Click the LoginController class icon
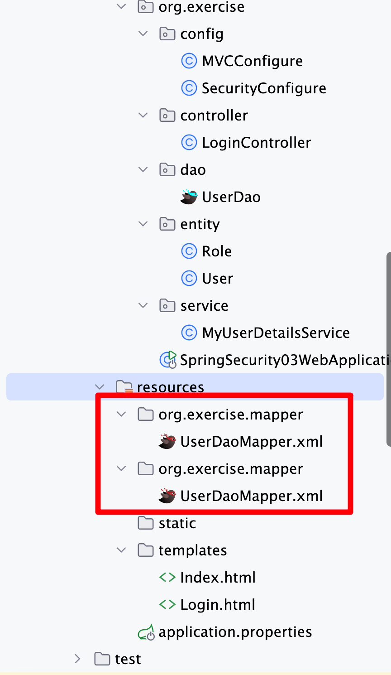This screenshot has width=391, height=675. [x=189, y=142]
